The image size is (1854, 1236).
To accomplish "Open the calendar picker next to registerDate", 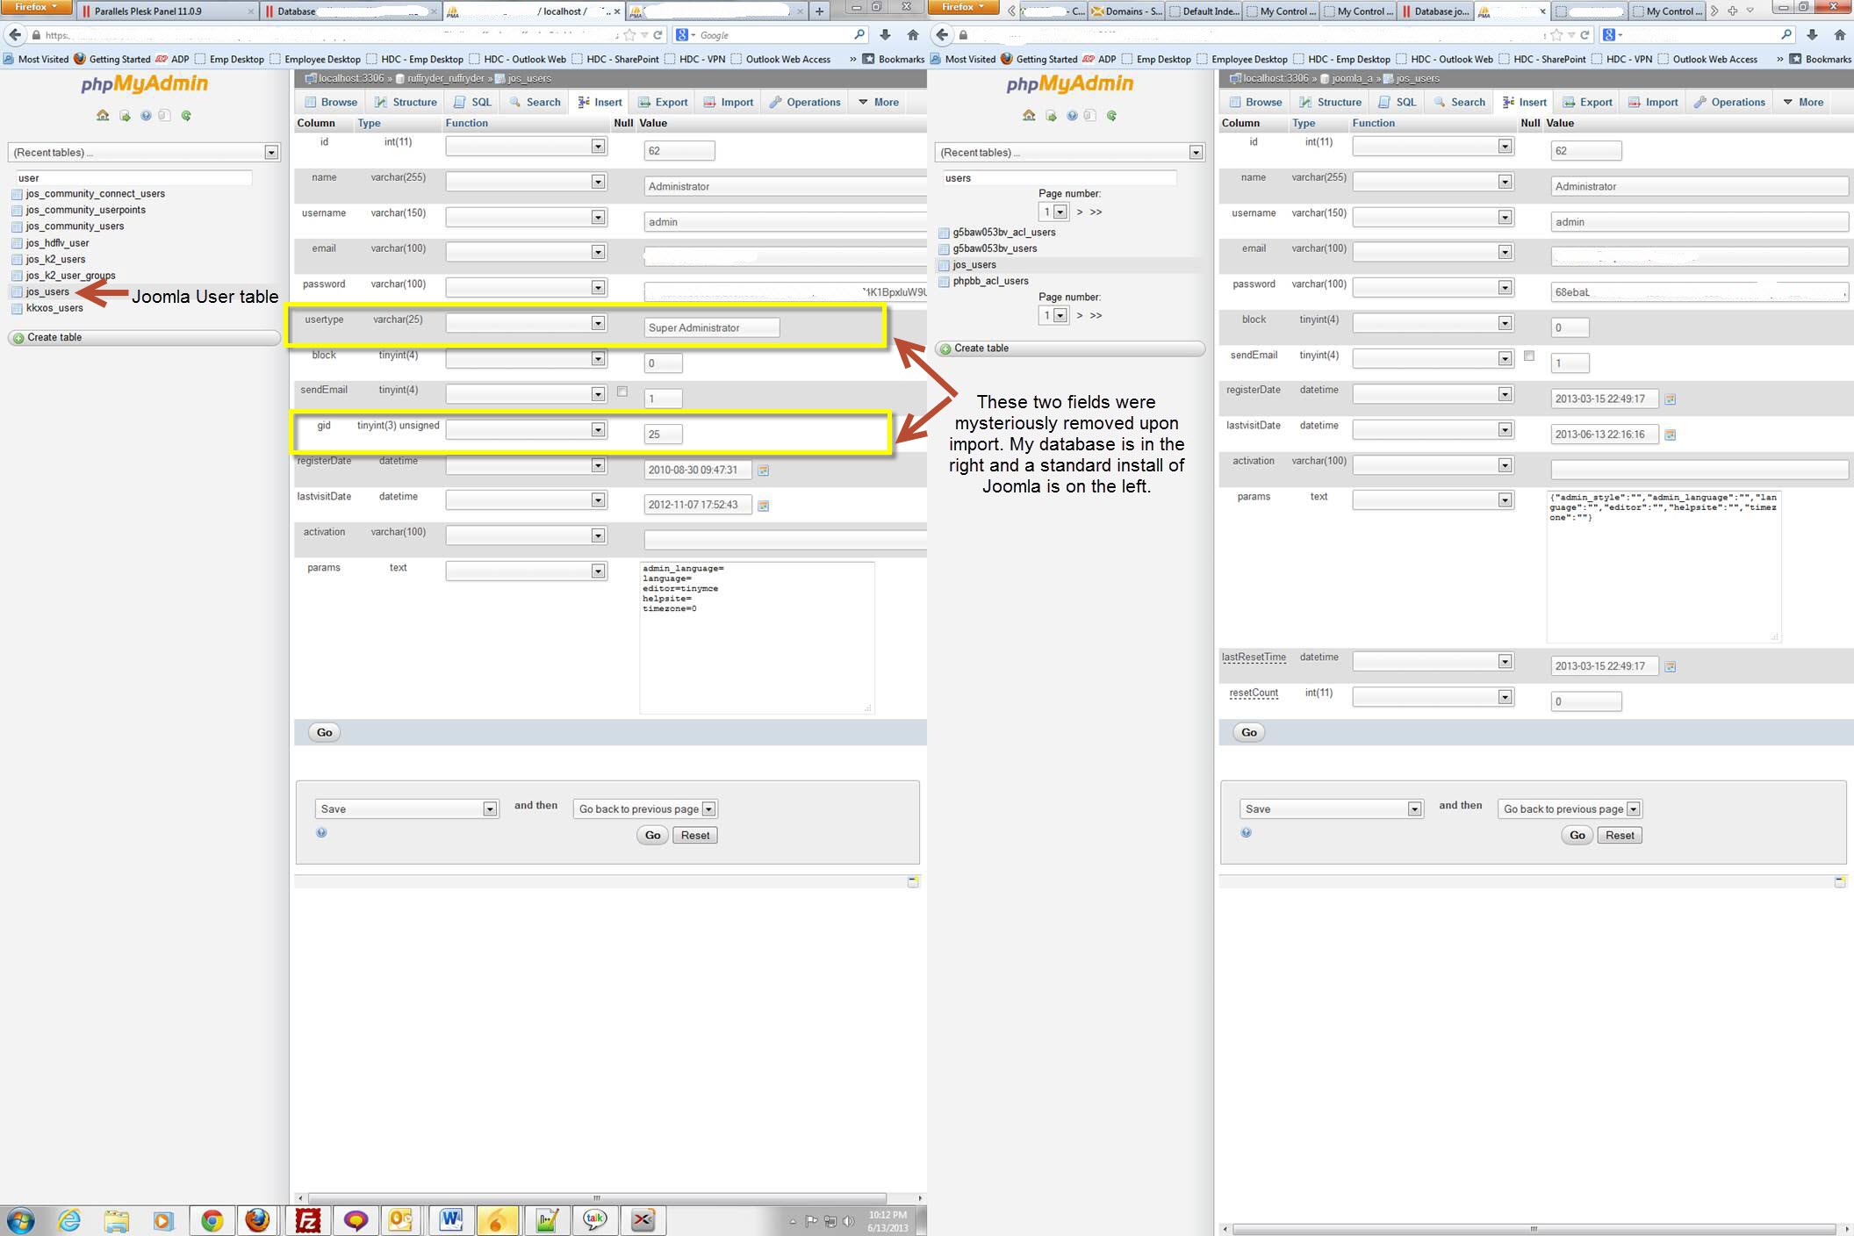I will (x=765, y=470).
